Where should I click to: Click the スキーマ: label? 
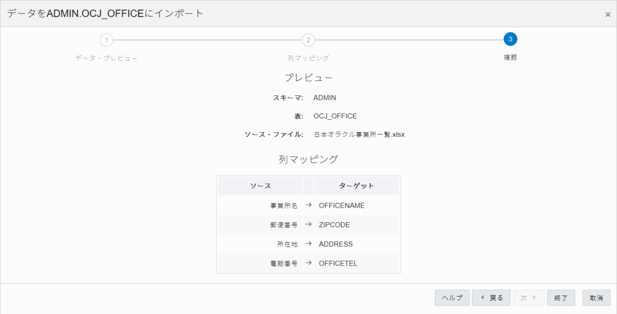click(x=288, y=98)
